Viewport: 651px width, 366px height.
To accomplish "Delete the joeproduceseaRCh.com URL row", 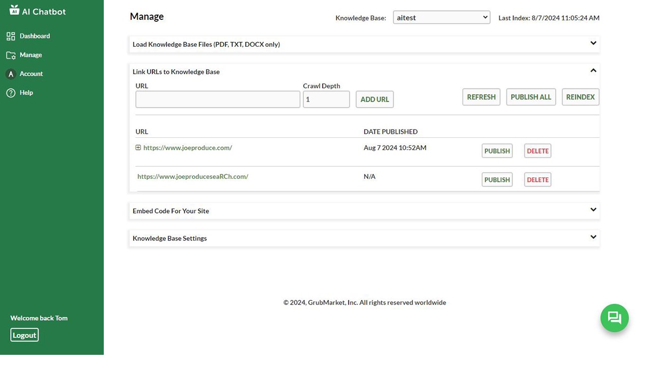I will click(x=538, y=179).
